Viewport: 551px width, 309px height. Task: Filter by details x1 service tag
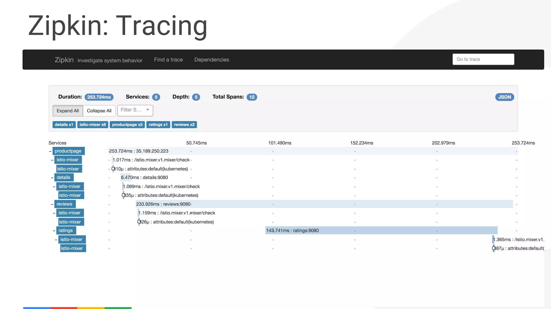(64, 125)
